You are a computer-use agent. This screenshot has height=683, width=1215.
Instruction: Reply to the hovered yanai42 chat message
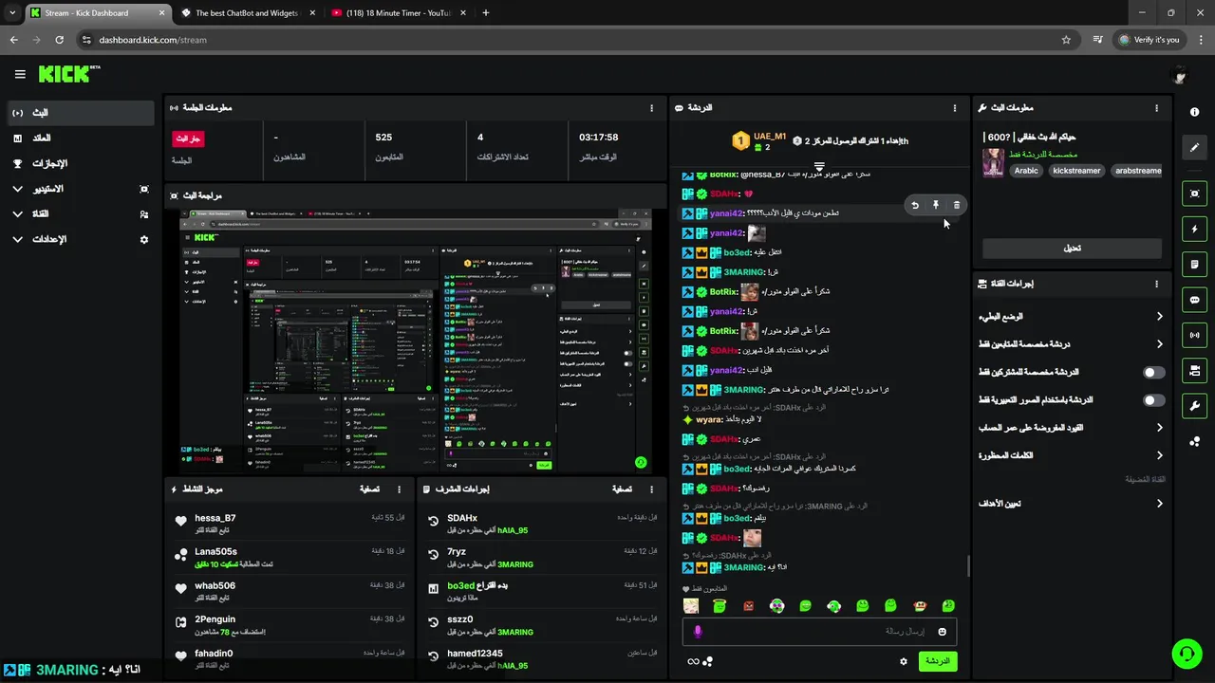tap(915, 205)
